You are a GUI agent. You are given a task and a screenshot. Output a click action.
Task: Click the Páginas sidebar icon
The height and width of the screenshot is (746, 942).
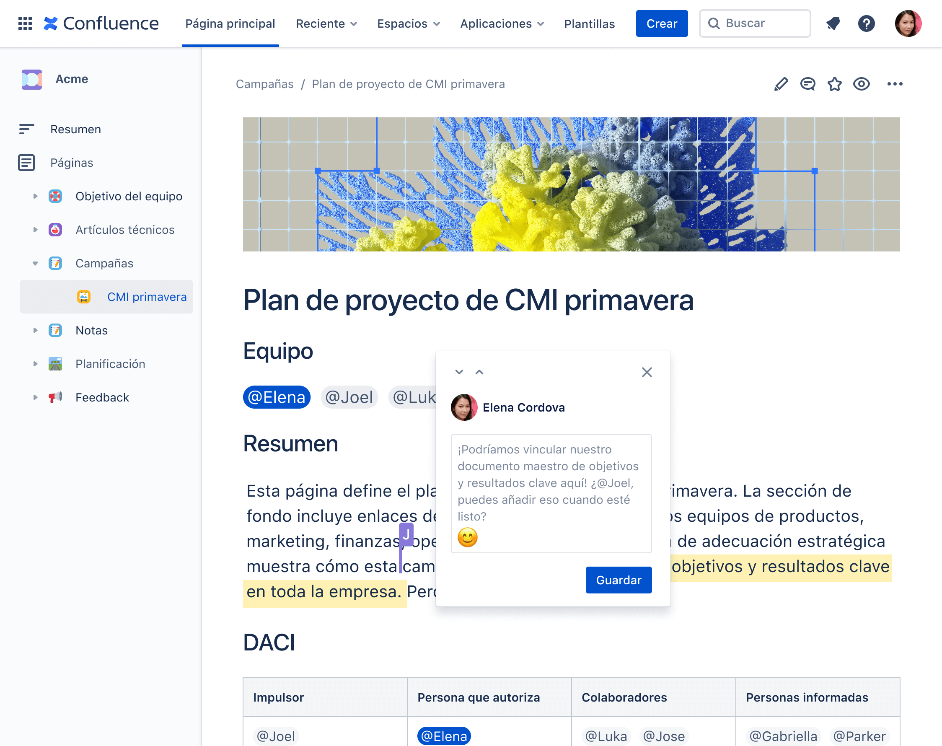pyautogui.click(x=26, y=163)
